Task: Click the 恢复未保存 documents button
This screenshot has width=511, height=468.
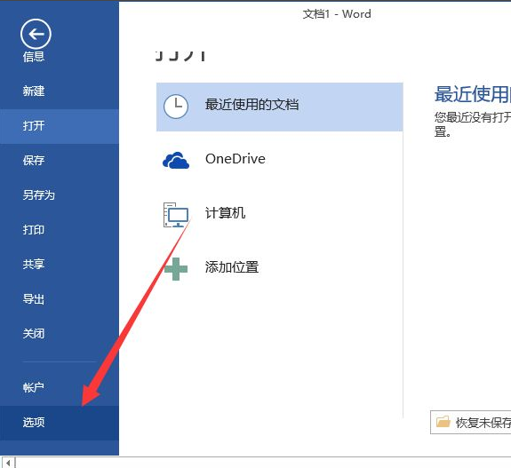Action: click(471, 423)
